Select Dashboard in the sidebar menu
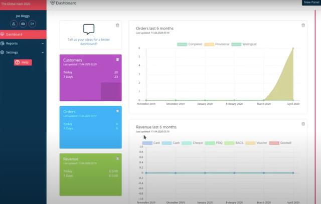This screenshot has width=321, height=204. tap(14, 35)
